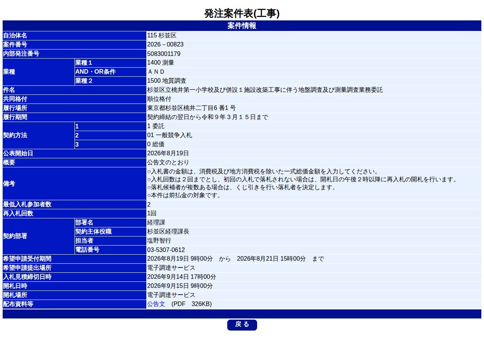Click the 業種１ value 1400 測量
This screenshot has height=340, width=484.
(x=161, y=63)
